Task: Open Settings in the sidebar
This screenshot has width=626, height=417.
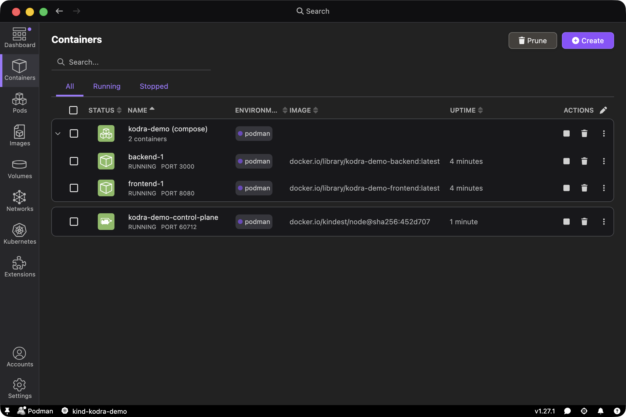Action: coord(20,388)
